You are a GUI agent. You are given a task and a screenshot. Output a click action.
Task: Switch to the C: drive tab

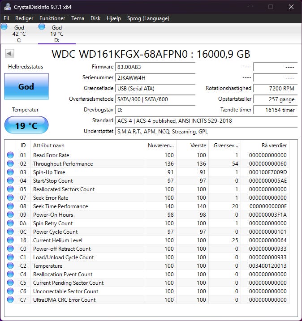point(19,34)
